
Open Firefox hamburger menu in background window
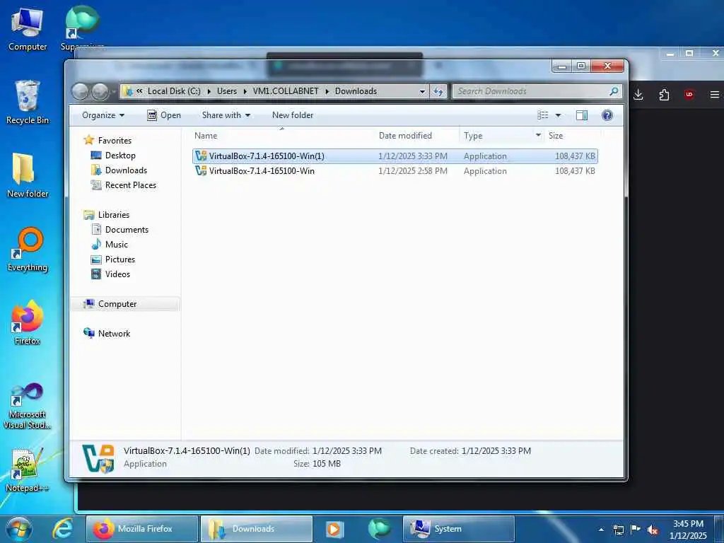click(x=714, y=95)
